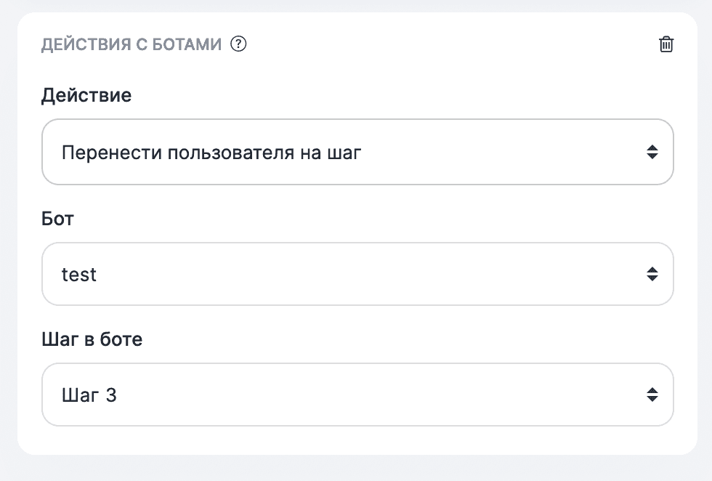Click the sort arrows inside the Бот selector
The image size is (712, 481).
tap(652, 274)
